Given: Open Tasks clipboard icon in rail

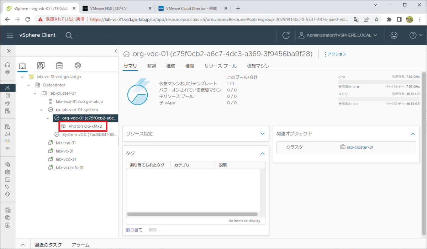Looking at the screenshot, I should click(x=8, y=172).
